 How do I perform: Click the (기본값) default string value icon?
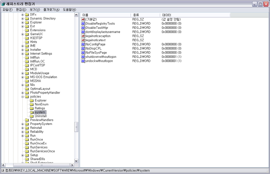[x=83, y=19]
